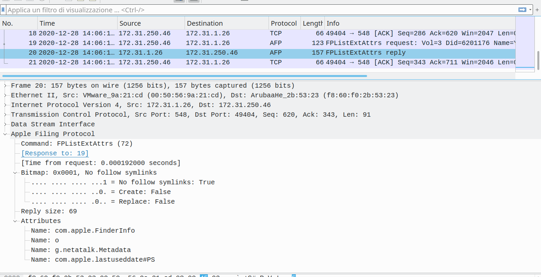The image size is (541, 277).
Task: Add a filter button with plus icon
Action: 537,10
